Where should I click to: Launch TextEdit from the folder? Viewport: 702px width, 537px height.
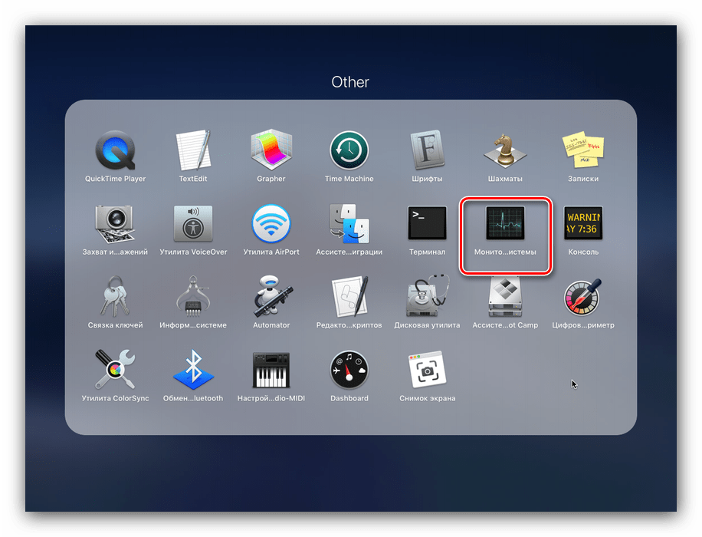click(194, 150)
